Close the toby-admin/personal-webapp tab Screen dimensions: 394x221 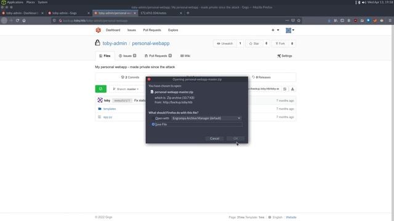coord(135,13)
